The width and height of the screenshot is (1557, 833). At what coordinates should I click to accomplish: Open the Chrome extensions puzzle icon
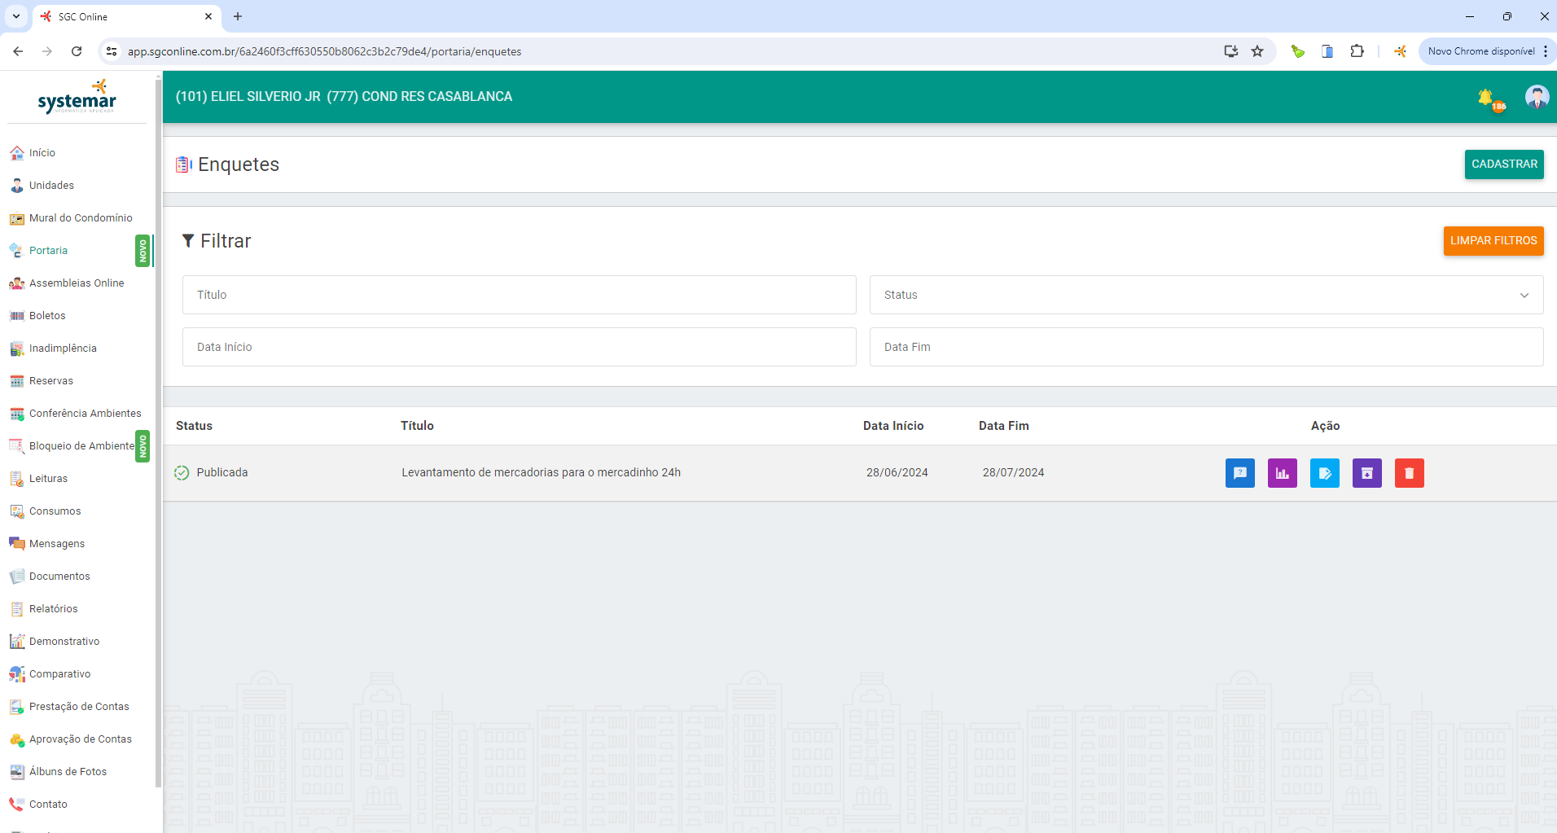pos(1357,51)
